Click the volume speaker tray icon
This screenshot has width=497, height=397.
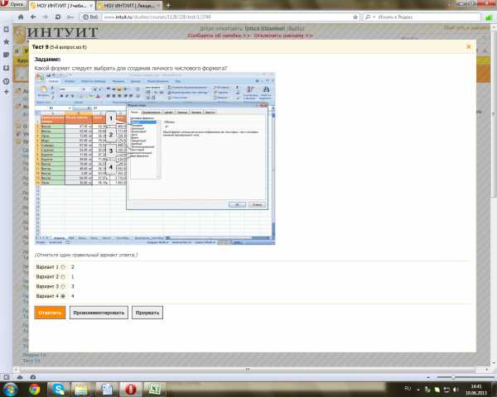click(456, 389)
